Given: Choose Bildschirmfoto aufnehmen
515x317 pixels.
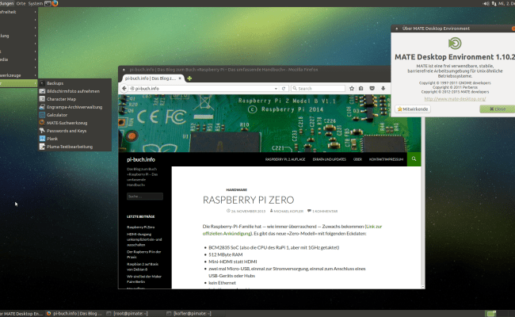Looking at the screenshot, I should (75, 91).
